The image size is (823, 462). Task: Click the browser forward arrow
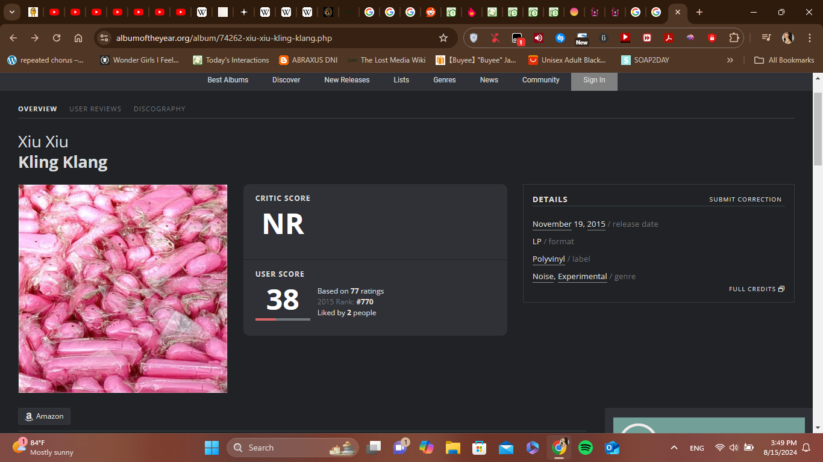click(35, 38)
